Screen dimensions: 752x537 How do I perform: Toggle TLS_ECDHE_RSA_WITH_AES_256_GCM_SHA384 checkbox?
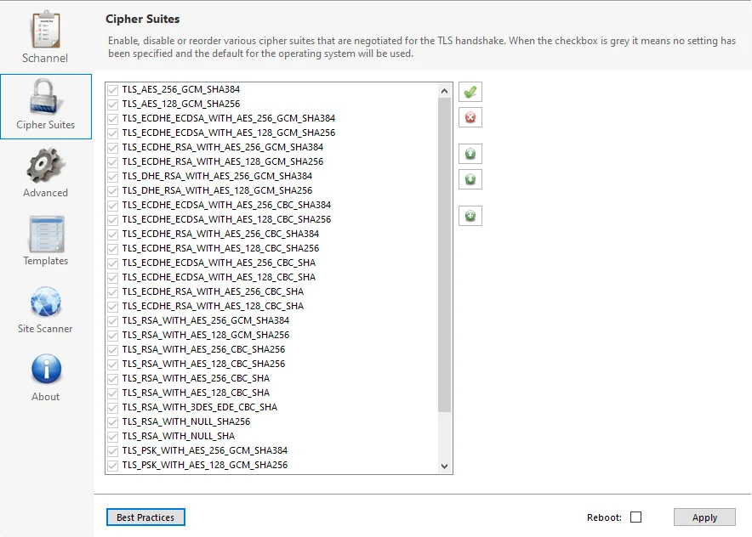[112, 148]
